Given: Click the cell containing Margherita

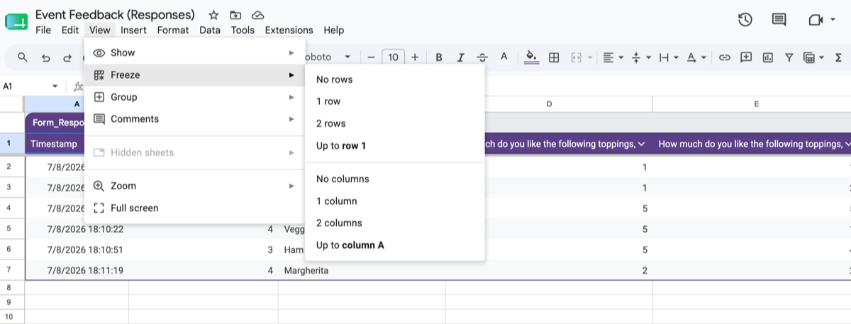Looking at the screenshot, I should click(x=362, y=270).
